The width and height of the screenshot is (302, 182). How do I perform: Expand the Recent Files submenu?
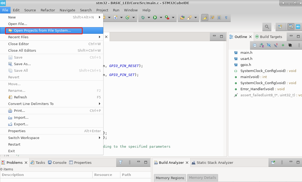(99, 37)
